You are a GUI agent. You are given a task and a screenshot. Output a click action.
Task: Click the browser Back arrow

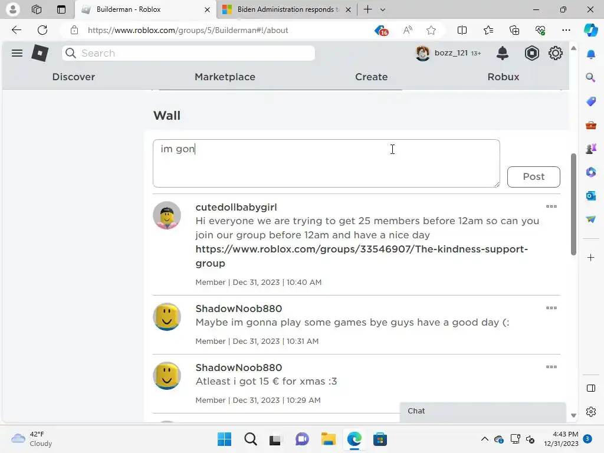pos(16,30)
